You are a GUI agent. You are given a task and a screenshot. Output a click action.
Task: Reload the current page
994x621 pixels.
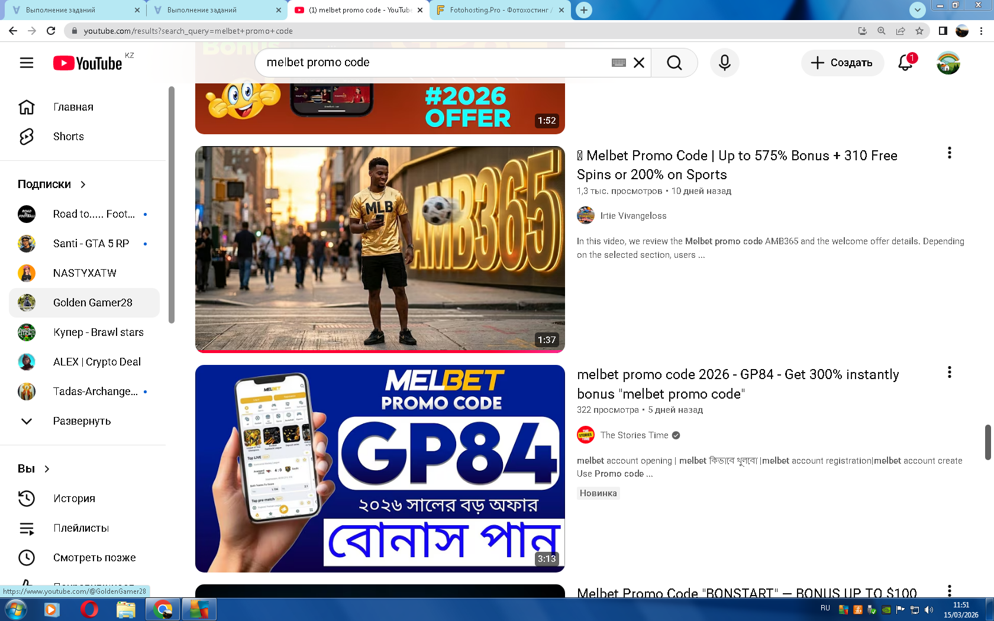coord(51,31)
